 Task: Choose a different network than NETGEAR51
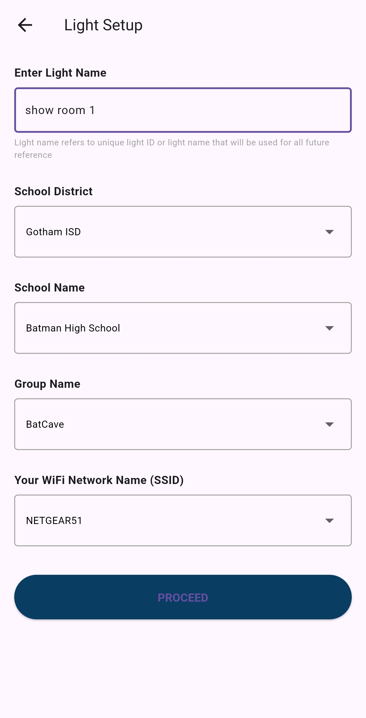167,520
